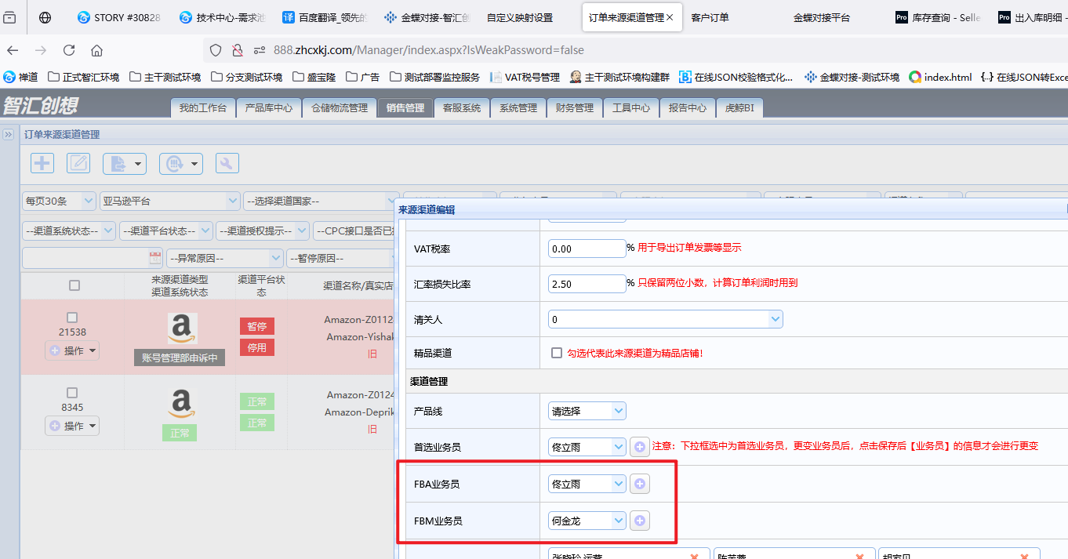Click the plus icon beside 首选业务员
The image size is (1068, 559).
(640, 447)
